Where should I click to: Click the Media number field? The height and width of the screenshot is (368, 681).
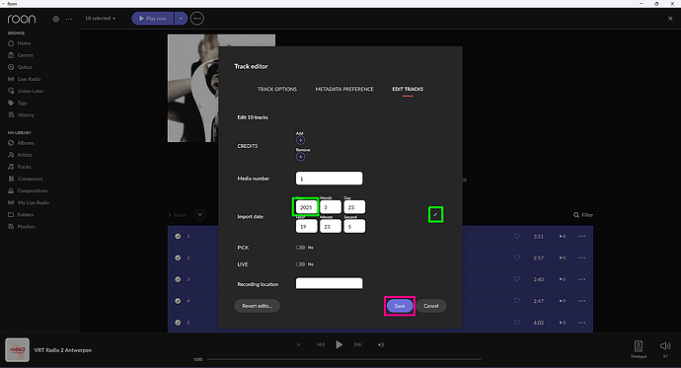pos(330,179)
